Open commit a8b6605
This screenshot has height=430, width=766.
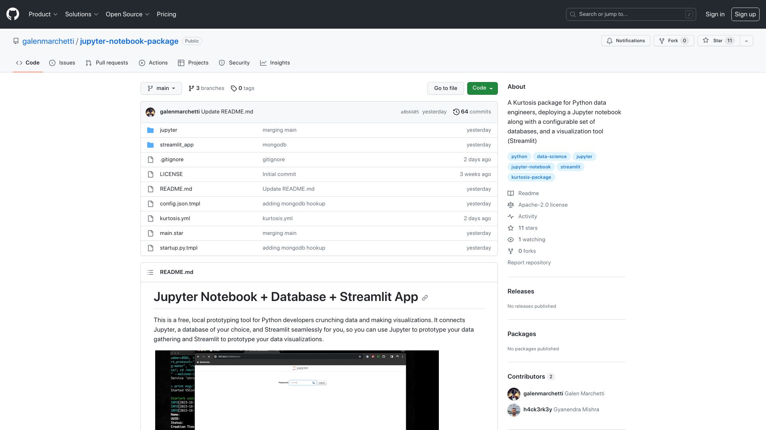point(410,112)
